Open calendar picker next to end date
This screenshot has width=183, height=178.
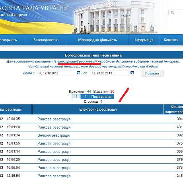point(132,72)
